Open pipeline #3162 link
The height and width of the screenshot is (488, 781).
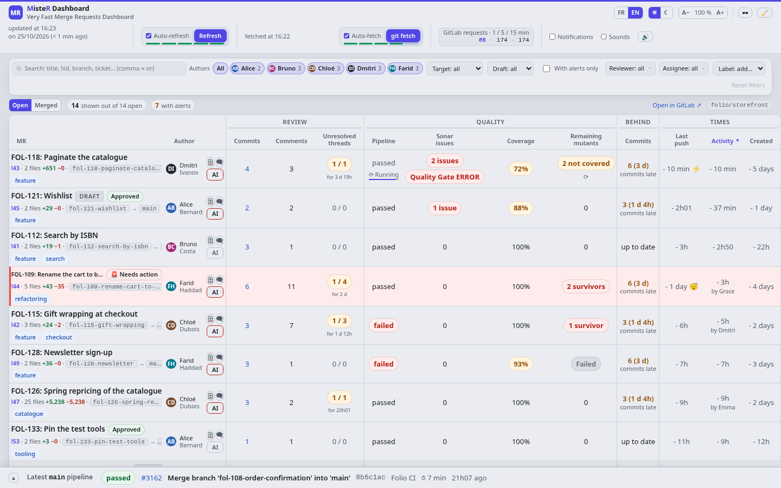(x=151, y=478)
